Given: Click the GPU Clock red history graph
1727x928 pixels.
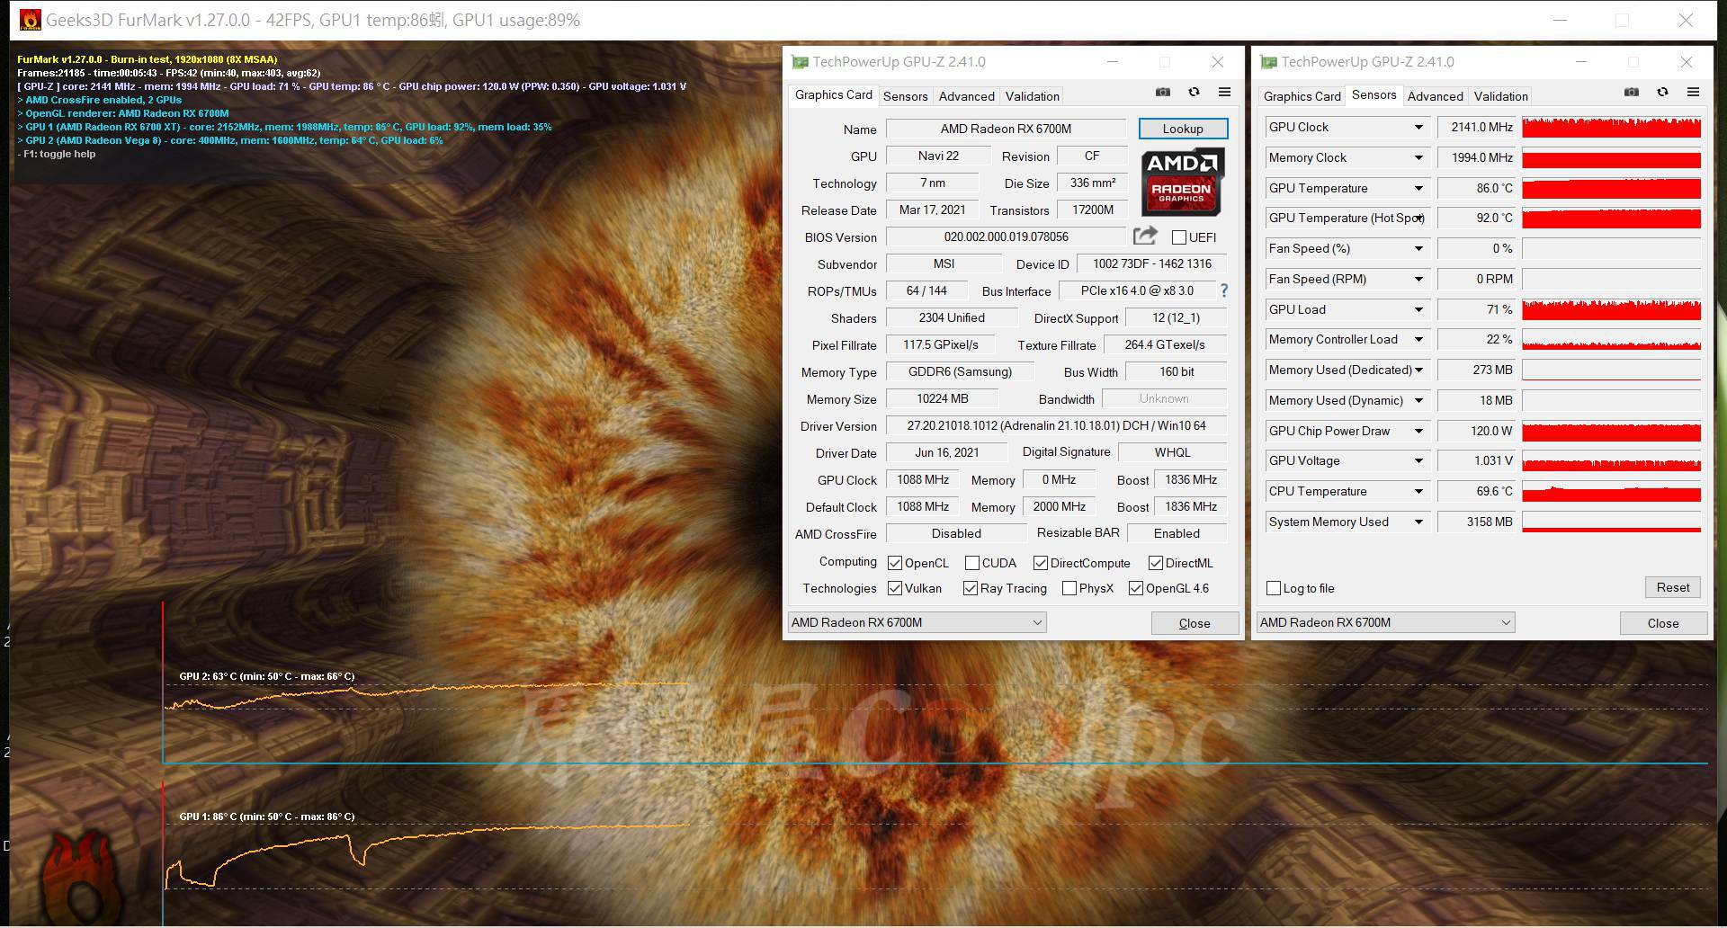Looking at the screenshot, I should coord(1611,128).
